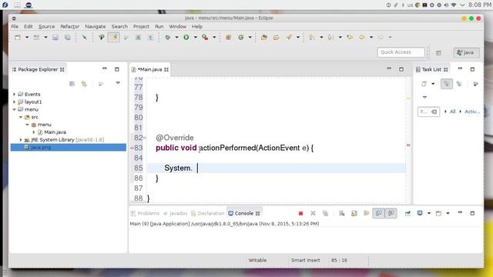The height and width of the screenshot is (277, 493).
Task: Open the Source menu
Action: tap(46, 26)
